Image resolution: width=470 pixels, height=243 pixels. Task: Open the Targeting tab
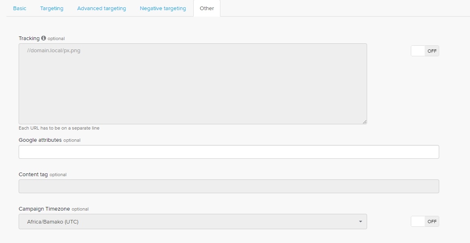pyautogui.click(x=51, y=8)
